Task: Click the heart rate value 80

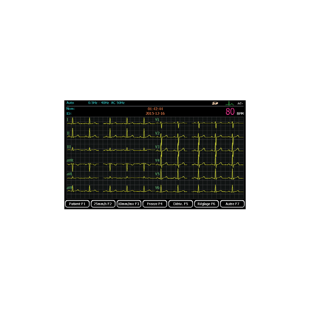Action: [230, 112]
